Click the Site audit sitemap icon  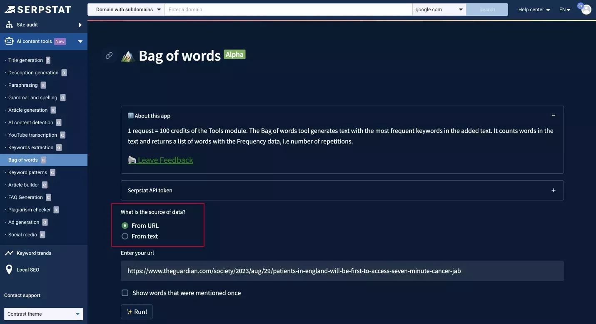coord(9,25)
